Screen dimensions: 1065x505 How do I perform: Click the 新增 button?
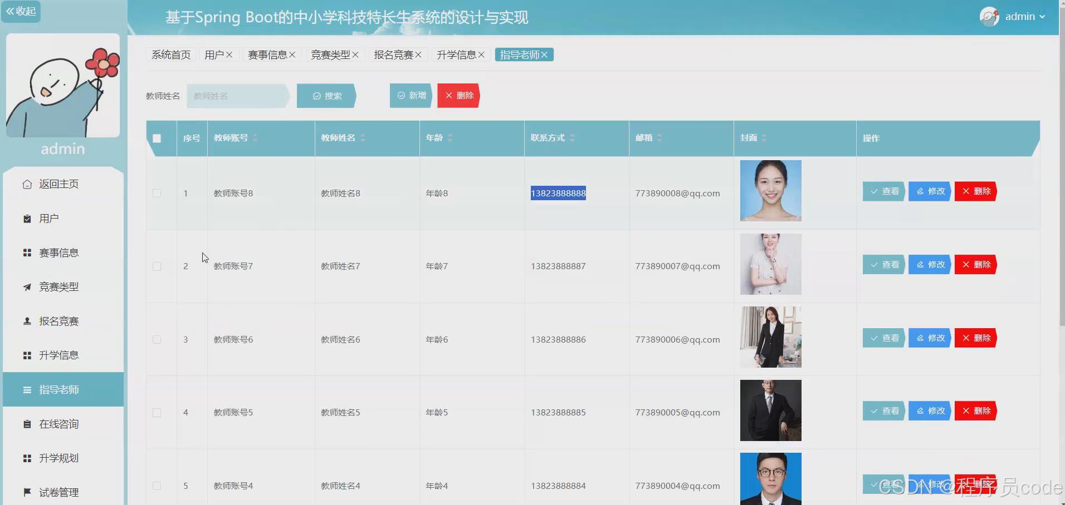tap(411, 96)
